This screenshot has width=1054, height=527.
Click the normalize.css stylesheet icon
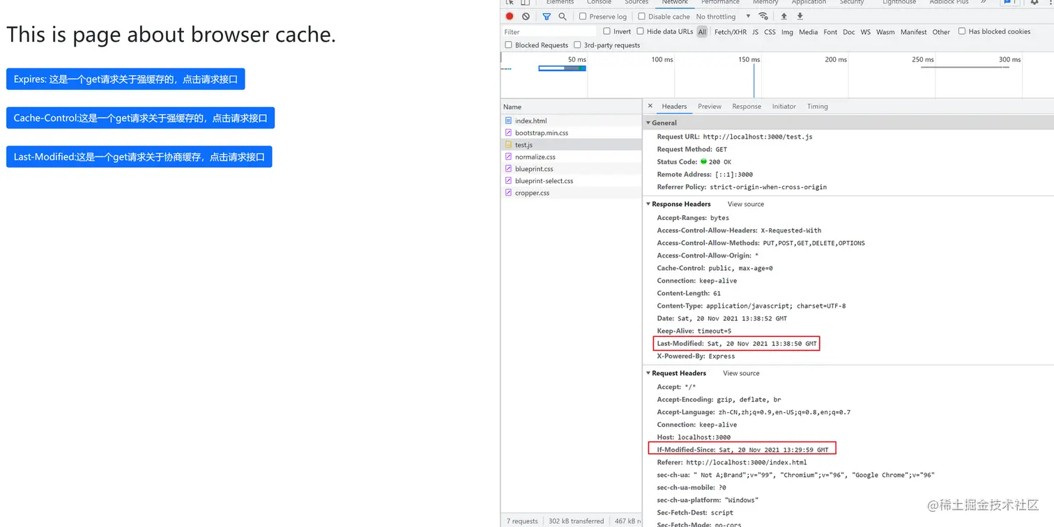pos(508,157)
